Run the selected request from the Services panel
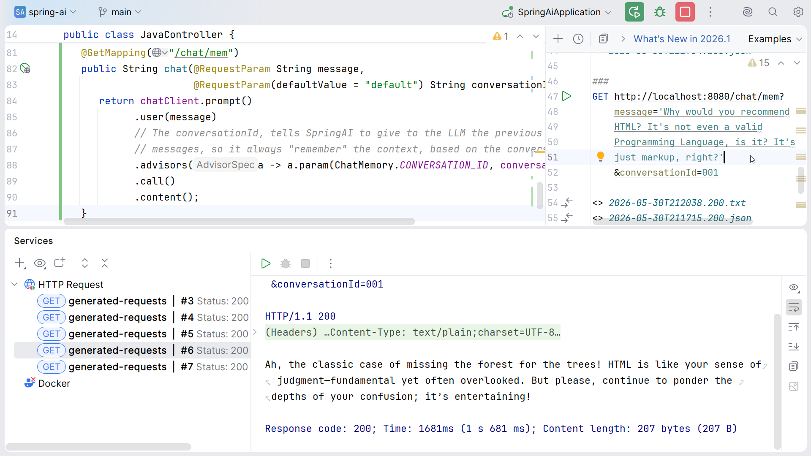This screenshot has height=456, width=811. pos(265,263)
